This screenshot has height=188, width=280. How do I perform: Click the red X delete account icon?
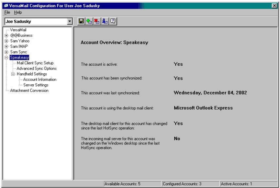pos(97,22)
